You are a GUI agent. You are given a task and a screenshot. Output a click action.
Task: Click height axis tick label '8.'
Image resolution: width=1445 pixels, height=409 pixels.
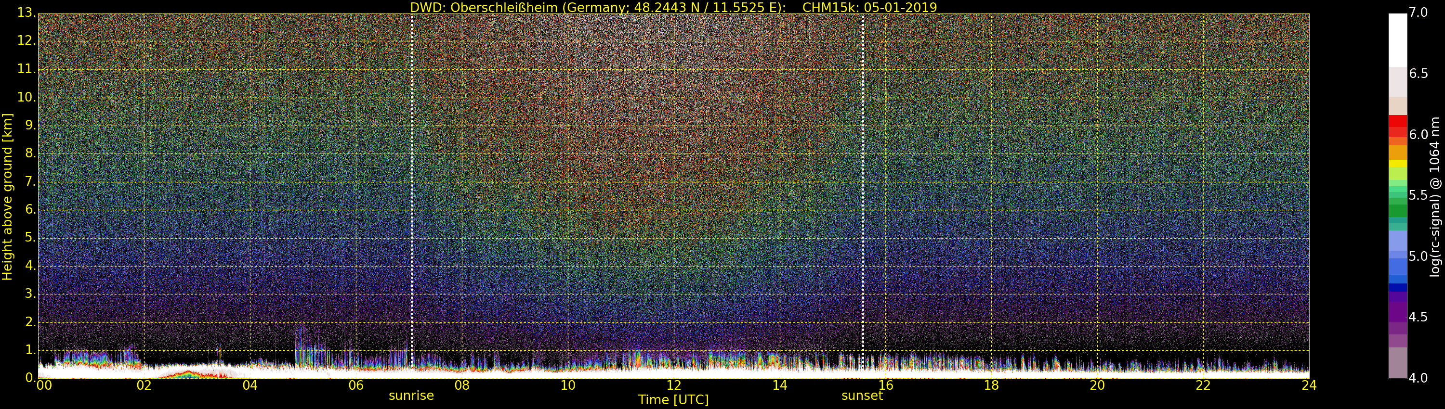[x=30, y=154]
